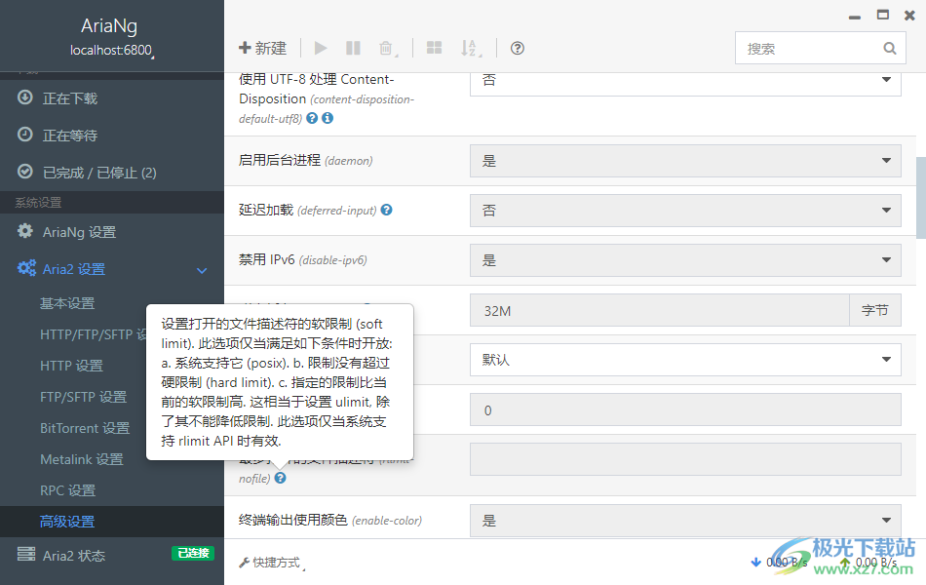Click the empty rlimit-nofile input field
Screen dimensions: 926x585
point(685,459)
